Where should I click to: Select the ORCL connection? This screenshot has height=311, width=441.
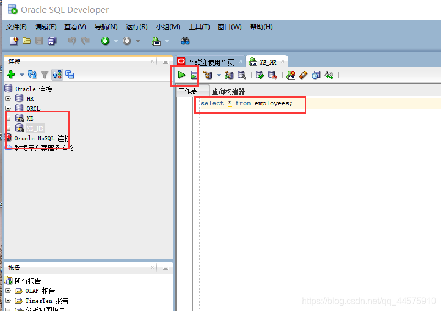pyautogui.click(x=33, y=108)
